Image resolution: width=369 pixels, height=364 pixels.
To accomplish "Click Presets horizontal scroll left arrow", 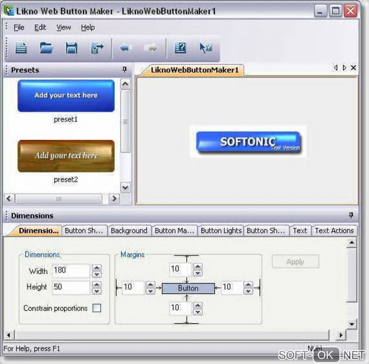I will (9, 199).
